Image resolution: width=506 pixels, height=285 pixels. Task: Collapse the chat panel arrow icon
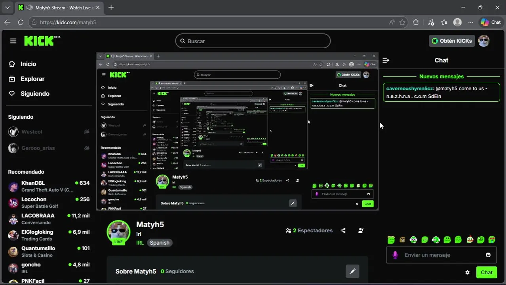click(x=386, y=60)
